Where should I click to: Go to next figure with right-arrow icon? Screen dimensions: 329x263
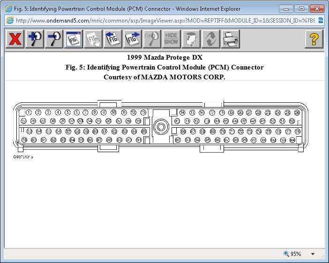pyautogui.click(x=132, y=39)
